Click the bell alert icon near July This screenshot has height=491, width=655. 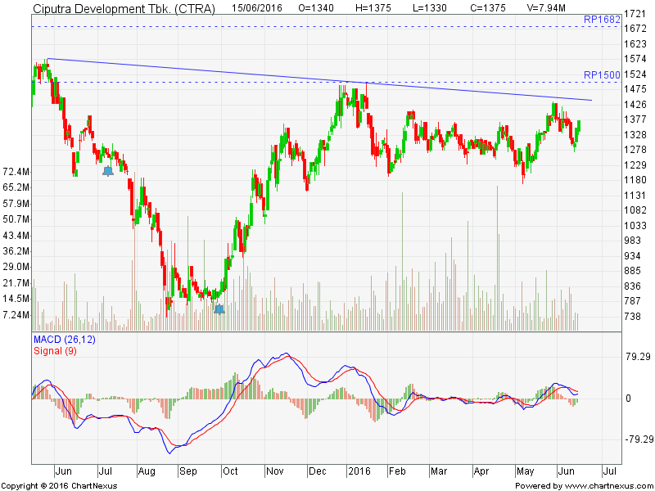click(108, 171)
